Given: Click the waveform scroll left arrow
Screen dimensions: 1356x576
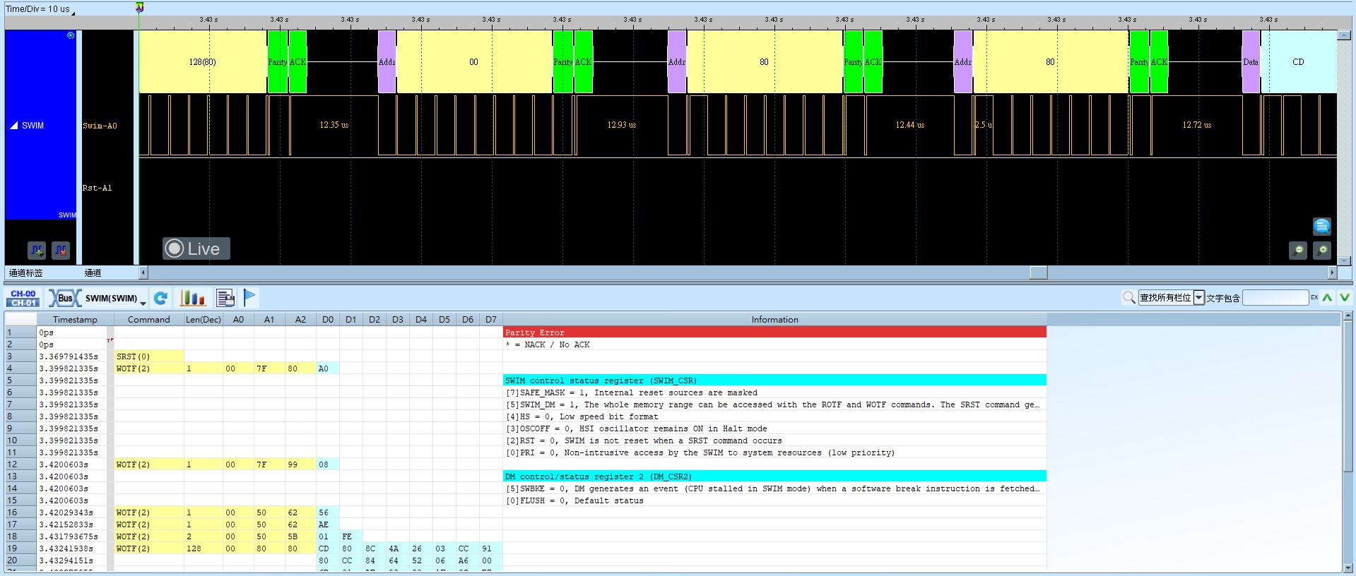Looking at the screenshot, I should pos(143,272).
